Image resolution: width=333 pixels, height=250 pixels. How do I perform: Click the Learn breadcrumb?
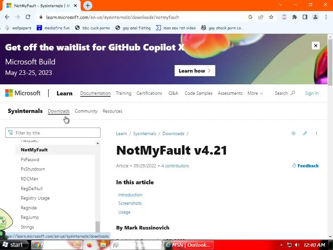(121, 133)
